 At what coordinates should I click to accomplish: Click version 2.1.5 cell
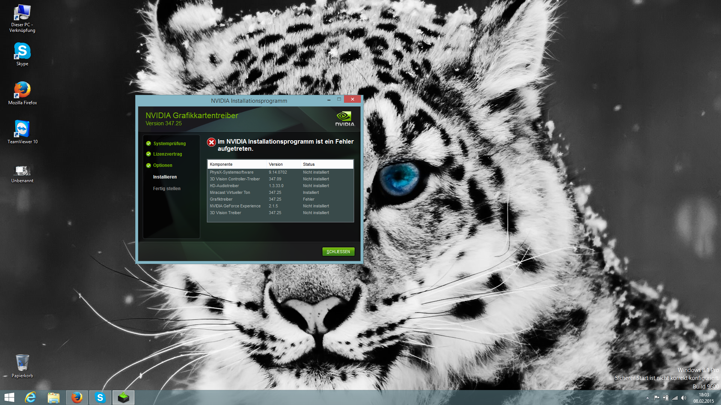pyautogui.click(x=273, y=206)
